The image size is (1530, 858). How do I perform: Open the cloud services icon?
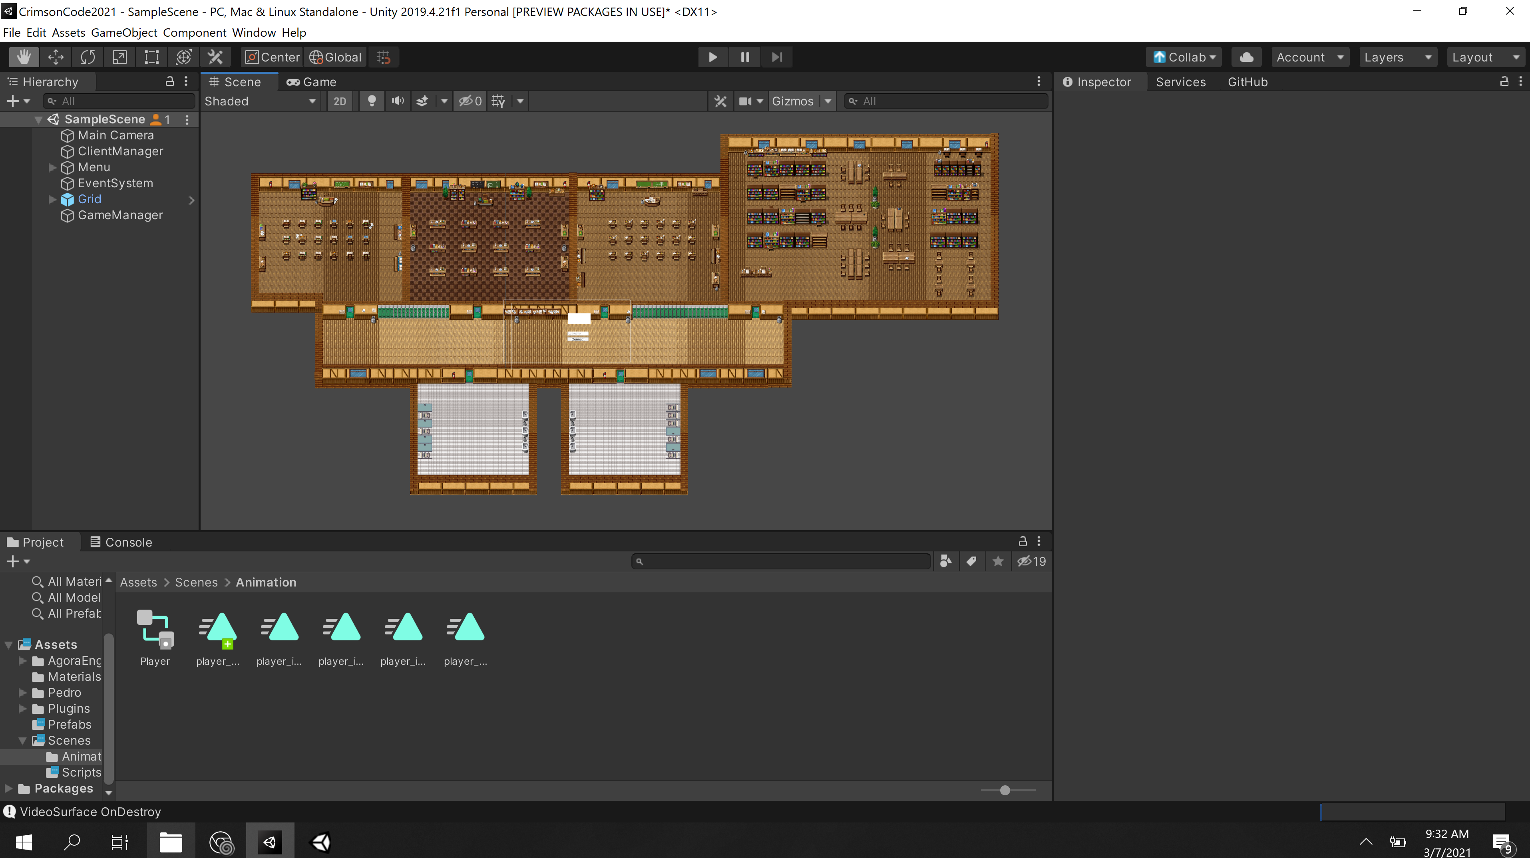click(1247, 57)
